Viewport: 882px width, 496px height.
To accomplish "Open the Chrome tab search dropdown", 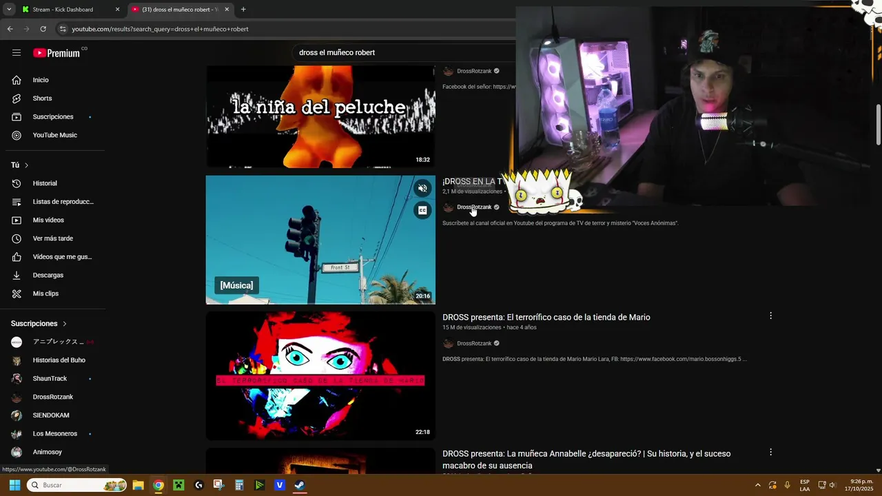I will click(9, 10).
